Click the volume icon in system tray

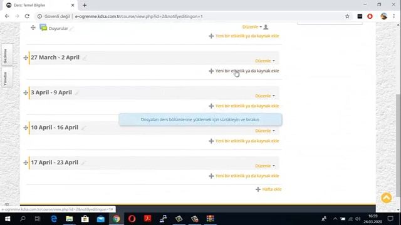tap(358, 219)
